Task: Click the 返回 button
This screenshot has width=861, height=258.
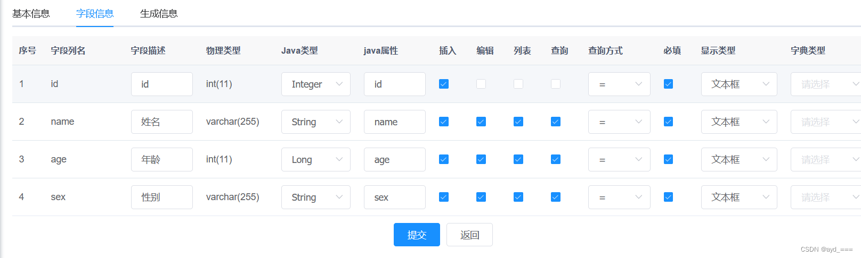Action: point(469,235)
